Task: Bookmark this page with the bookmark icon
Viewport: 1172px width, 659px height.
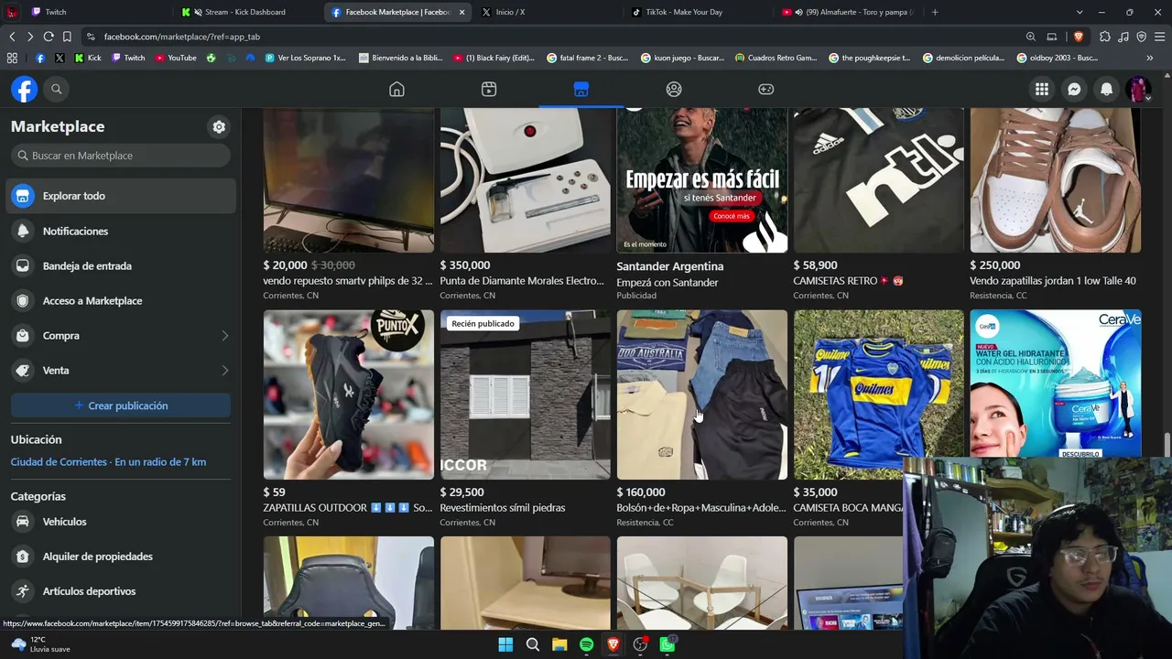Action: pos(67,37)
